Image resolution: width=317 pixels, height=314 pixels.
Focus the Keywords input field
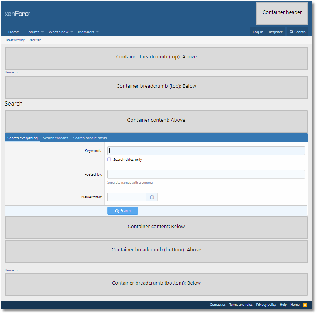click(x=206, y=151)
